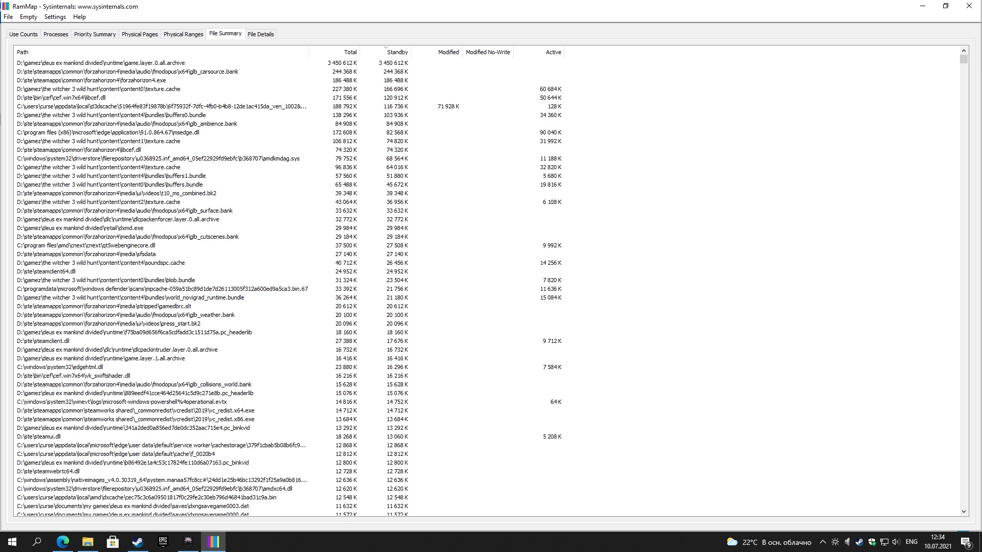The width and height of the screenshot is (982, 552).
Task: Select the dxmd.exe row
Action: click(289, 228)
